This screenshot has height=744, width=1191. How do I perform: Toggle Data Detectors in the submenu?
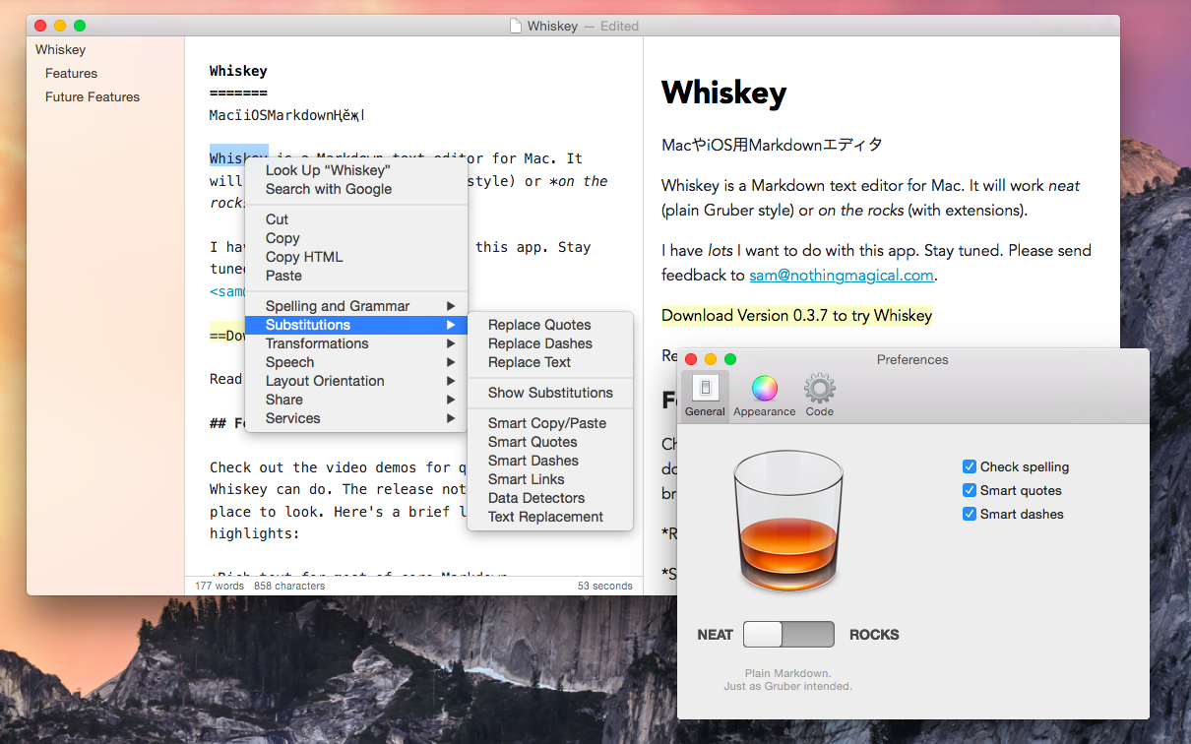(550, 498)
